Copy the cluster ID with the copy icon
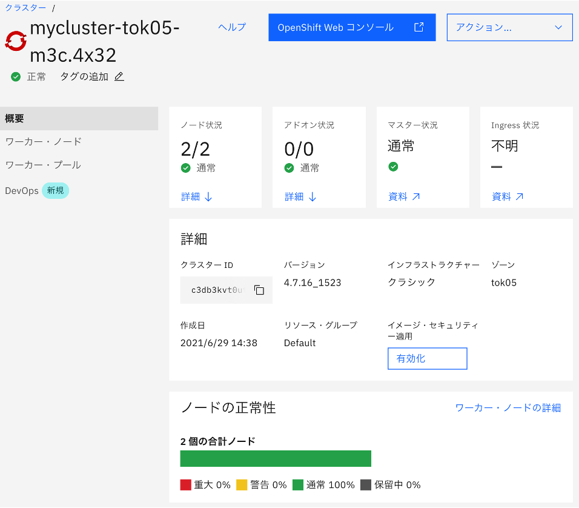579x508 pixels. coord(259,290)
